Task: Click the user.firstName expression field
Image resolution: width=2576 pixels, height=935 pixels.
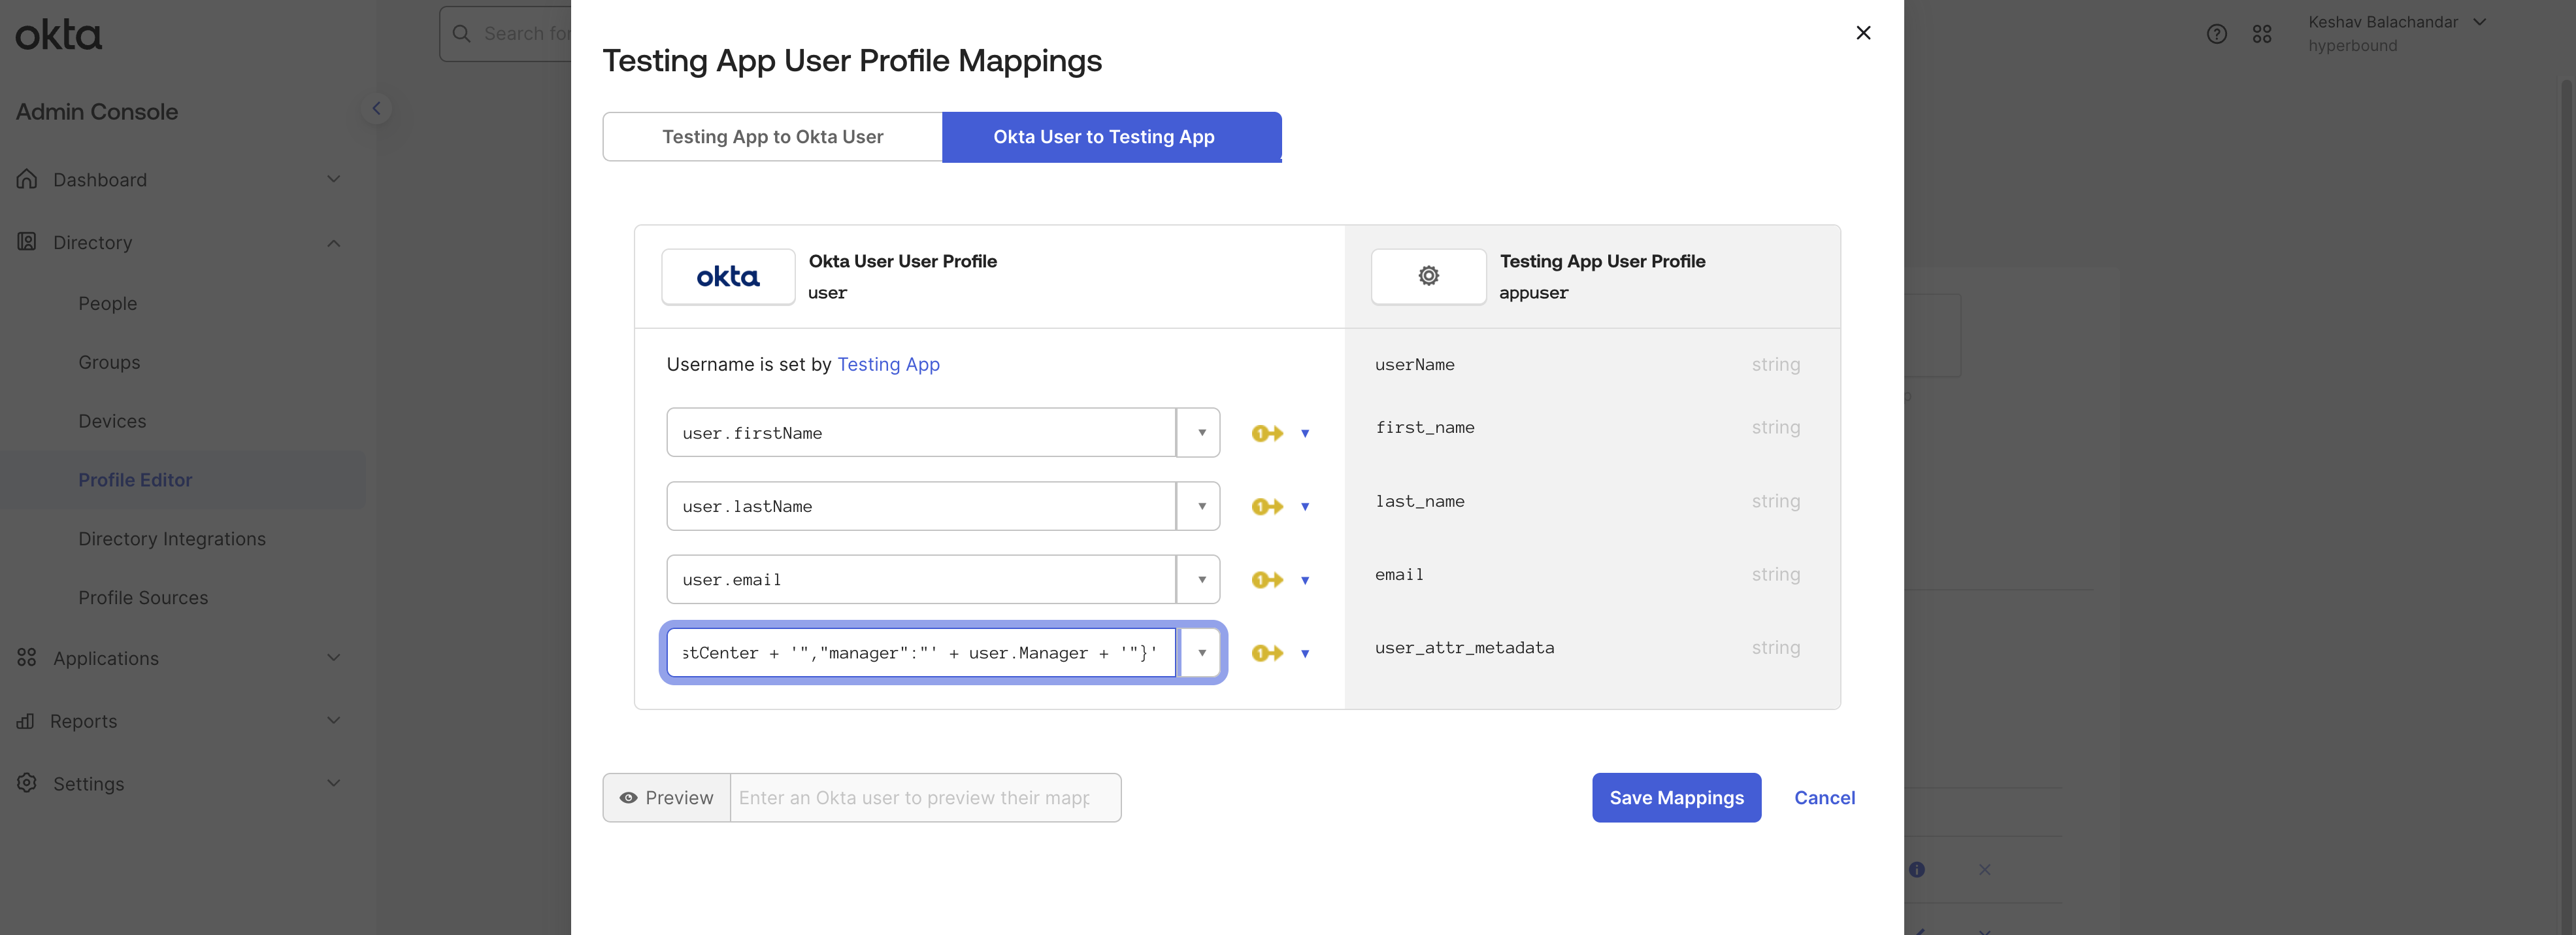Action: point(921,432)
